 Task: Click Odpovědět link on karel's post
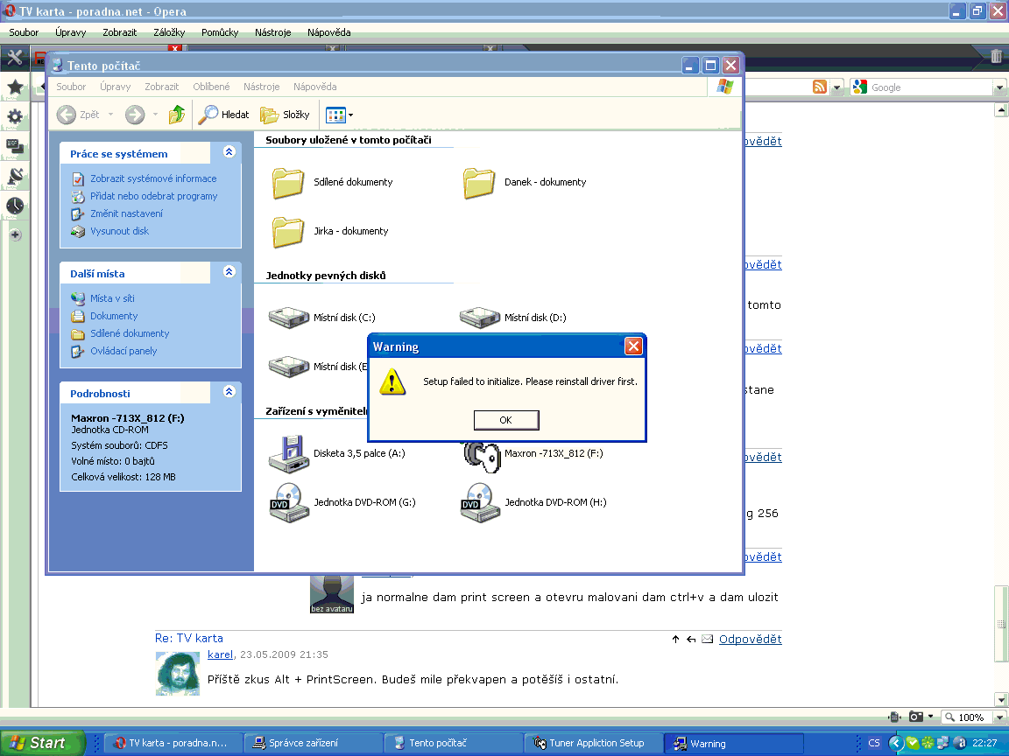[751, 639]
